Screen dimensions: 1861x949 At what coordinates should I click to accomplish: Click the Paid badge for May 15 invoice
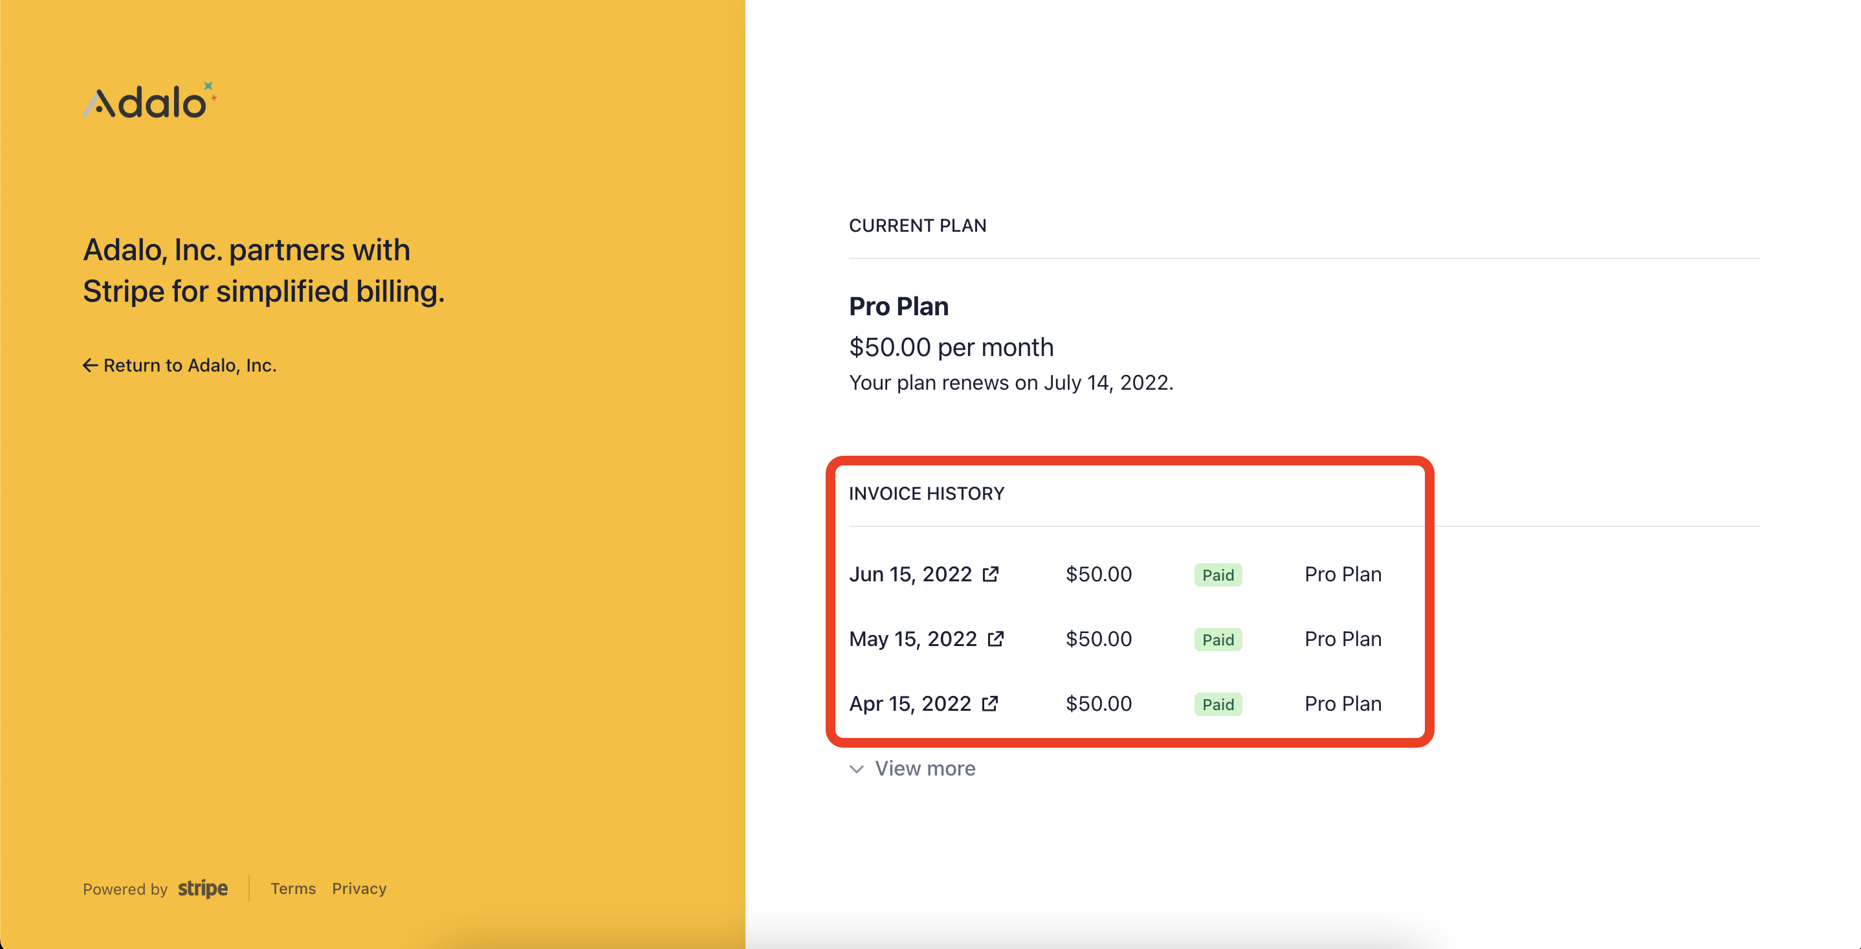(x=1217, y=639)
